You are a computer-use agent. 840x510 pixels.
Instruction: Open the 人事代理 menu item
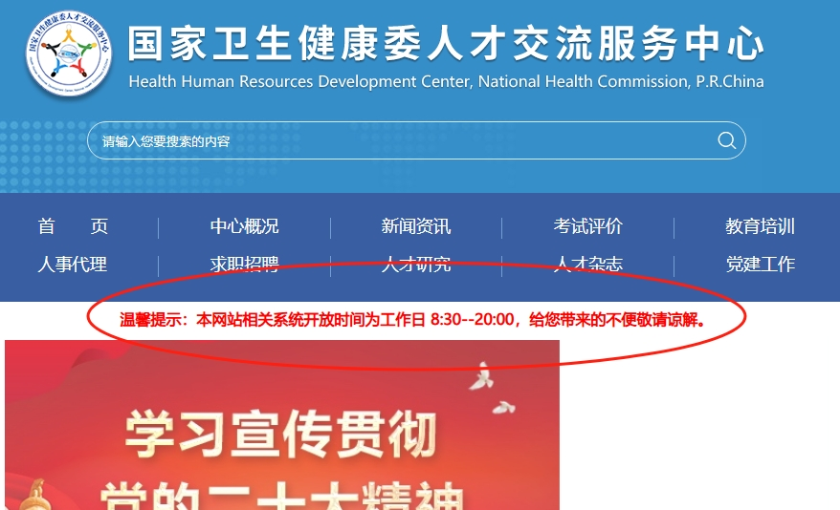point(73,265)
